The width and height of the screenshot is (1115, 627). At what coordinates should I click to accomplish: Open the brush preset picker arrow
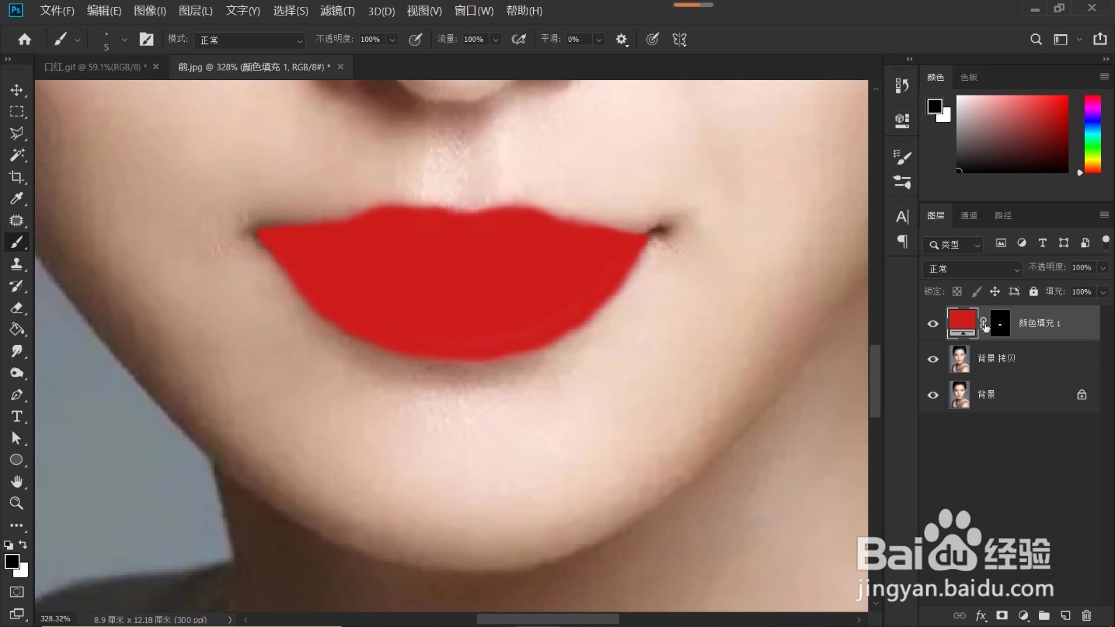coord(124,40)
